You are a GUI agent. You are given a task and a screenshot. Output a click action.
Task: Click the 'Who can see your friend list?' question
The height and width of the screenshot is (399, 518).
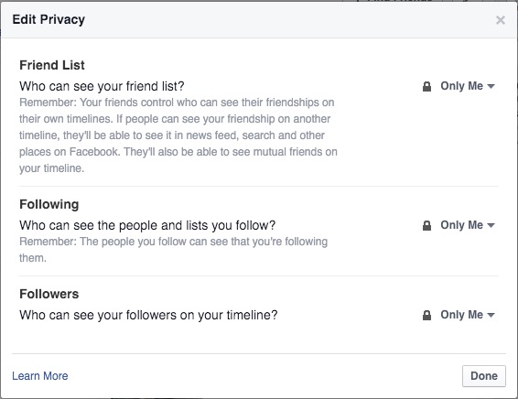coord(102,86)
